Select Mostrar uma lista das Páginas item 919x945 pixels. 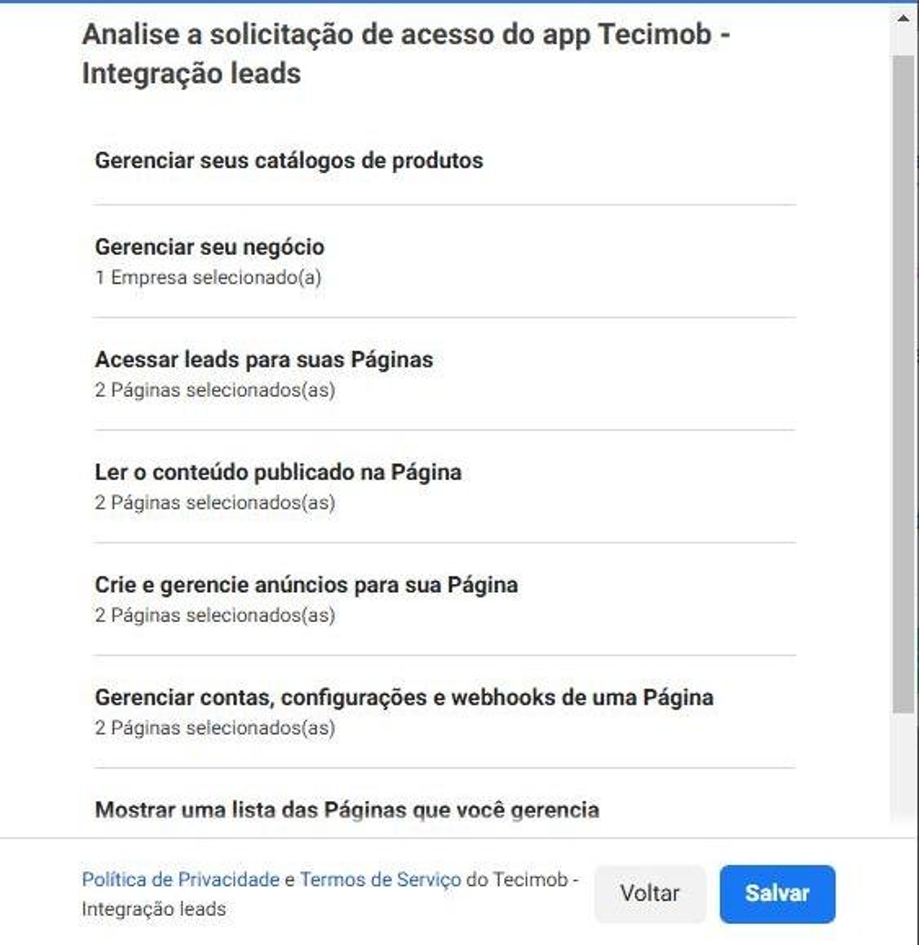347,809
